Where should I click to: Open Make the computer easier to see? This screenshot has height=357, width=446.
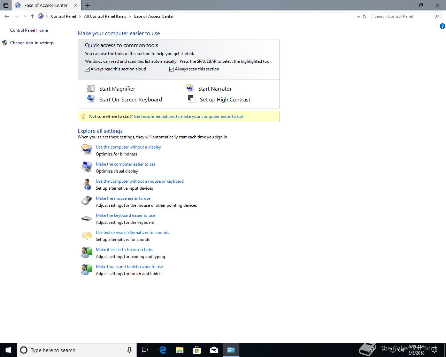(x=125, y=164)
